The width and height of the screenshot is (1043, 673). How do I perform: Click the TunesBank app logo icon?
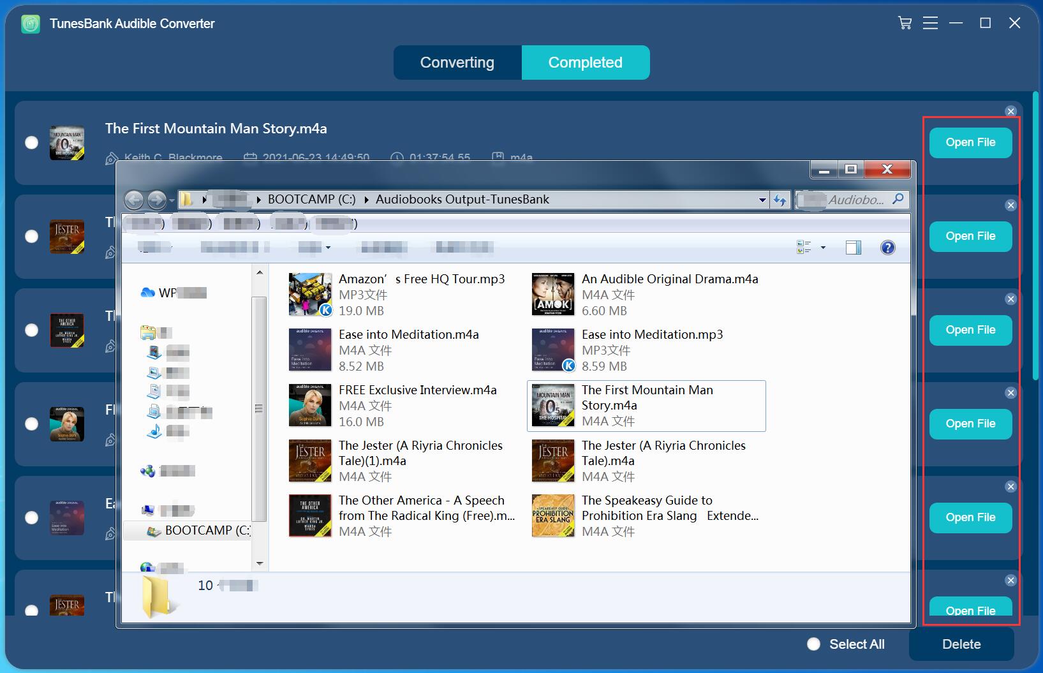coord(31,24)
